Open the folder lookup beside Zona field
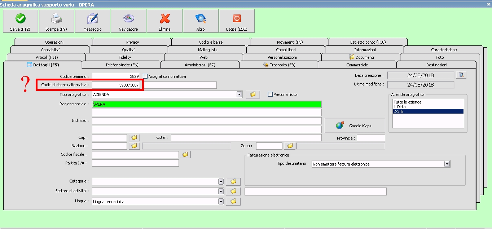Image resolution: width=492 pixels, height=229 pixels. click(x=290, y=146)
